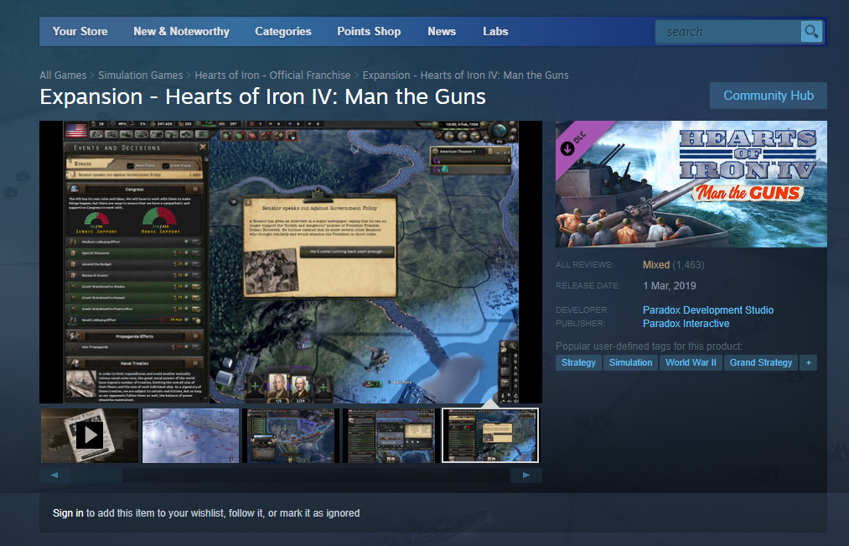Click the page title Man the Guns heading
Image resolution: width=849 pixels, height=546 pixels.
[262, 97]
